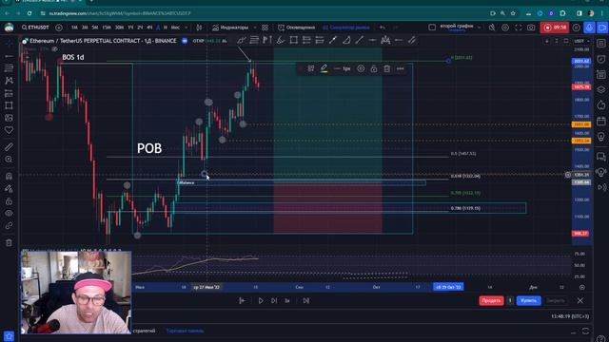
Task: Toggle lock on selected drawing
Action: [374, 68]
